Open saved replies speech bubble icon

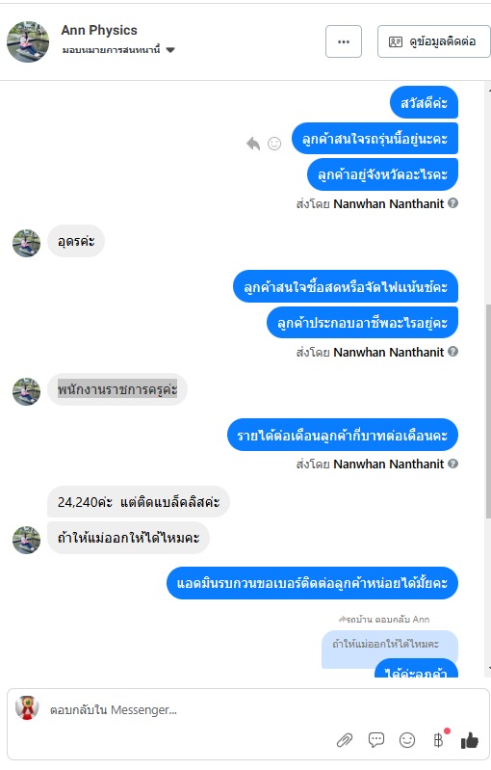pos(376,740)
